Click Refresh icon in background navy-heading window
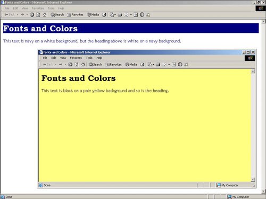 pyautogui.click(x=38, y=15)
